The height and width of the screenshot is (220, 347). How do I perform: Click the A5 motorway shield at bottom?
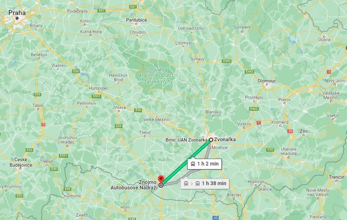click(216, 218)
